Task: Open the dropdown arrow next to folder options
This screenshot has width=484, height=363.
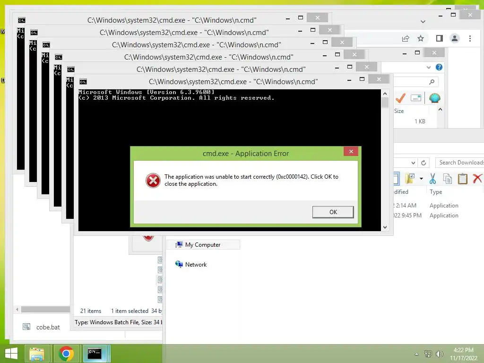Action: [x=421, y=178]
